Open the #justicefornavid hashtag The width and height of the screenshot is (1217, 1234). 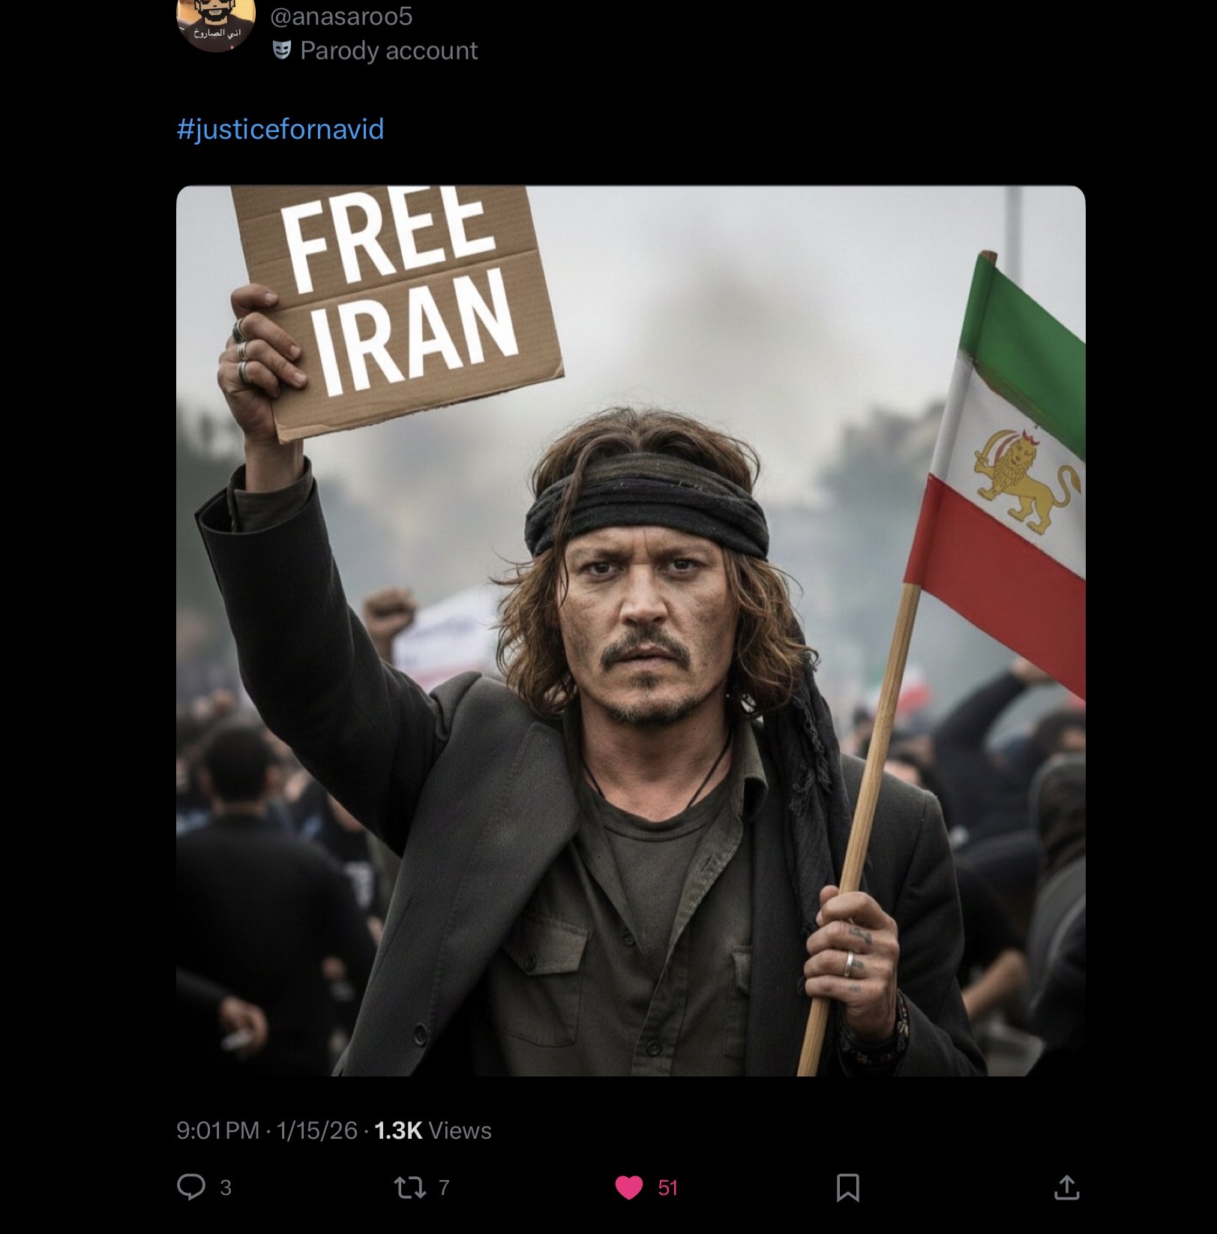coord(280,129)
